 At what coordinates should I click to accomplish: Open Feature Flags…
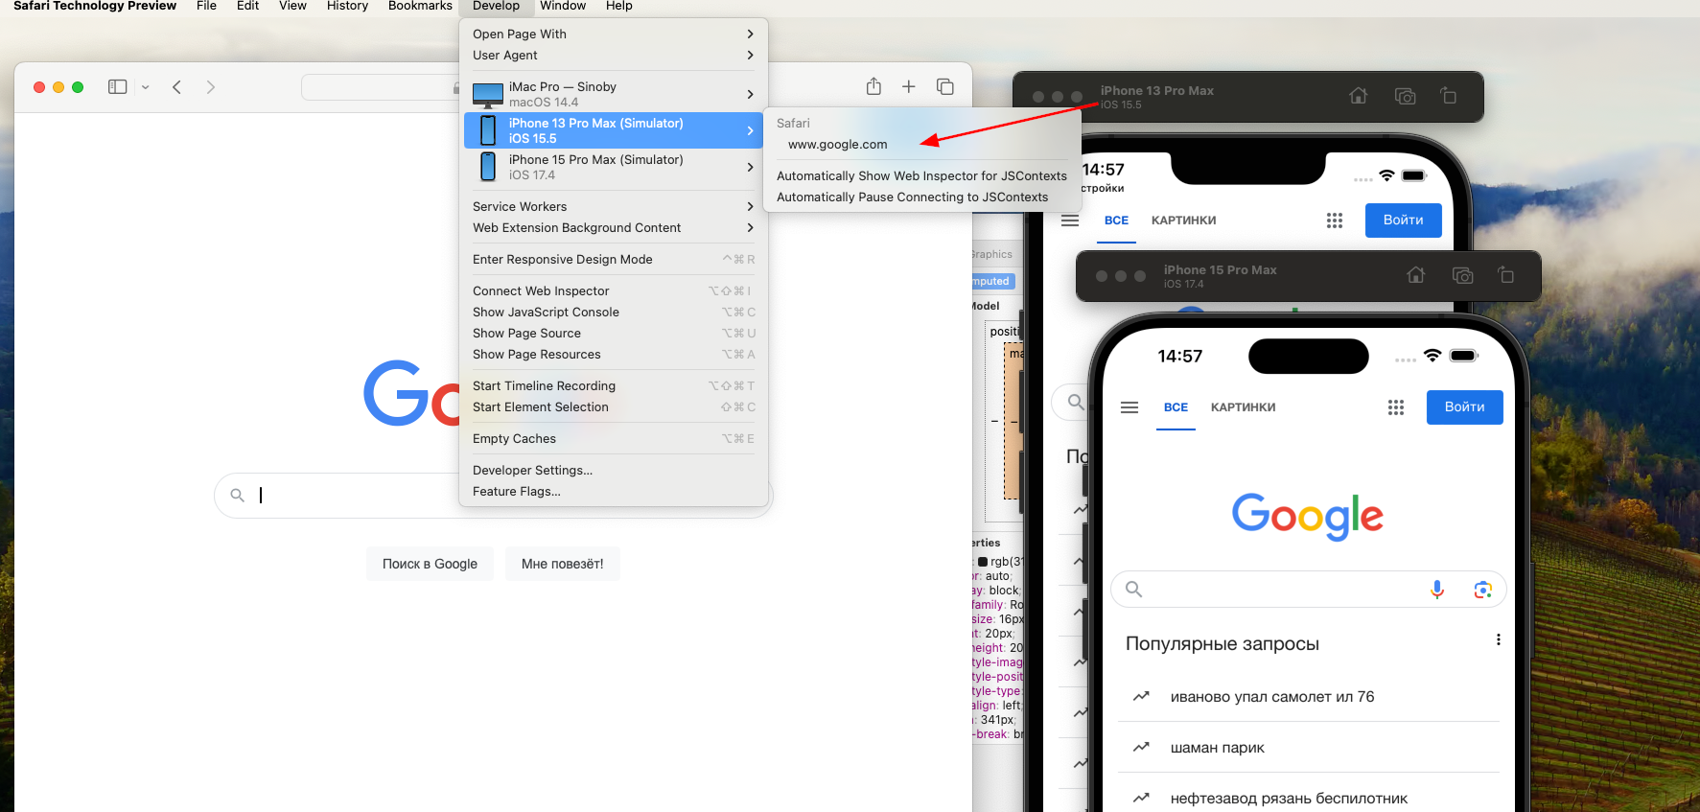pyautogui.click(x=614, y=491)
